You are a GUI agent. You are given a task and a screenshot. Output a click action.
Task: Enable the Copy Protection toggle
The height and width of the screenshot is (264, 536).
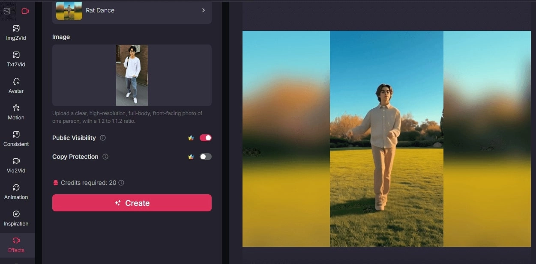point(205,157)
